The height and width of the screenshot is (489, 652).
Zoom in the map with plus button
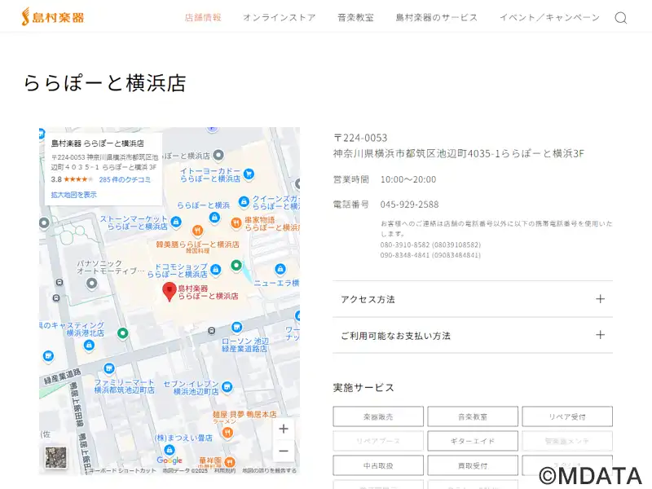(x=284, y=429)
